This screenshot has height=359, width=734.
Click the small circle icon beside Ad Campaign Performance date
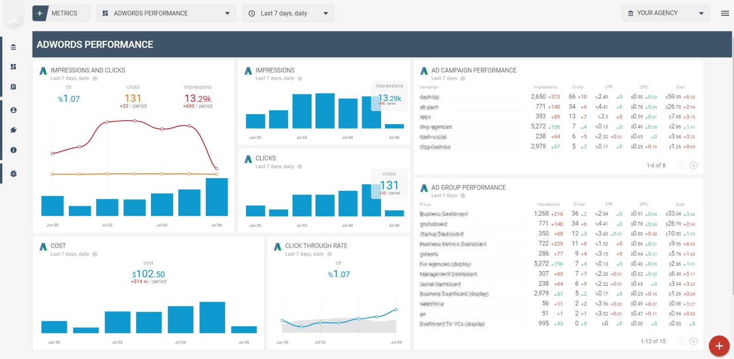coord(463,78)
